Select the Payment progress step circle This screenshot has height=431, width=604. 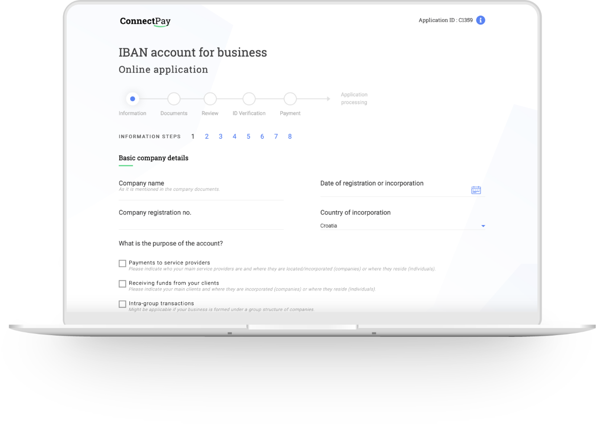coord(290,99)
